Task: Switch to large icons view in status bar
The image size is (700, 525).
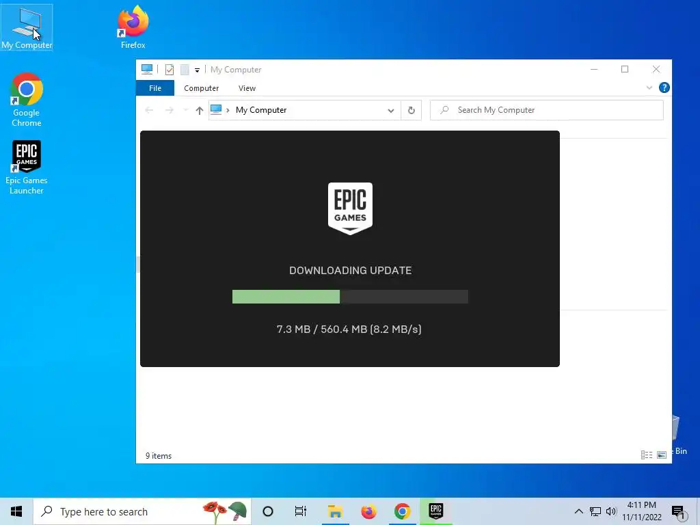Action: 662,455
